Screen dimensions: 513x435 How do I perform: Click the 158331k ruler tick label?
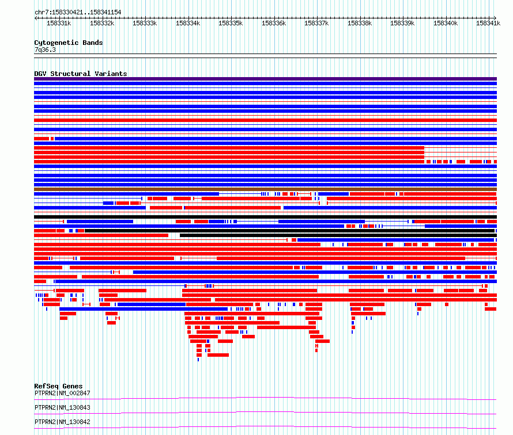tap(59, 23)
